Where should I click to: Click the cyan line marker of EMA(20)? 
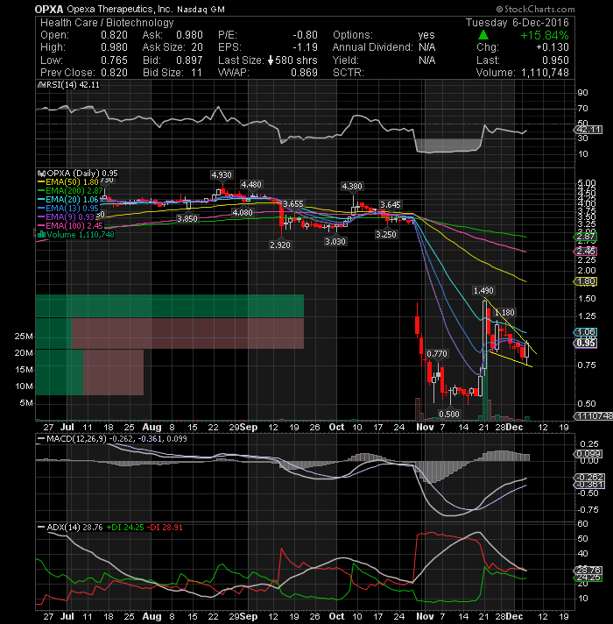coord(41,200)
